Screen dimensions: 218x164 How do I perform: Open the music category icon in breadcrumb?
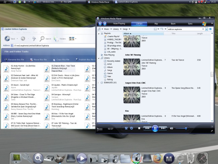99,29
